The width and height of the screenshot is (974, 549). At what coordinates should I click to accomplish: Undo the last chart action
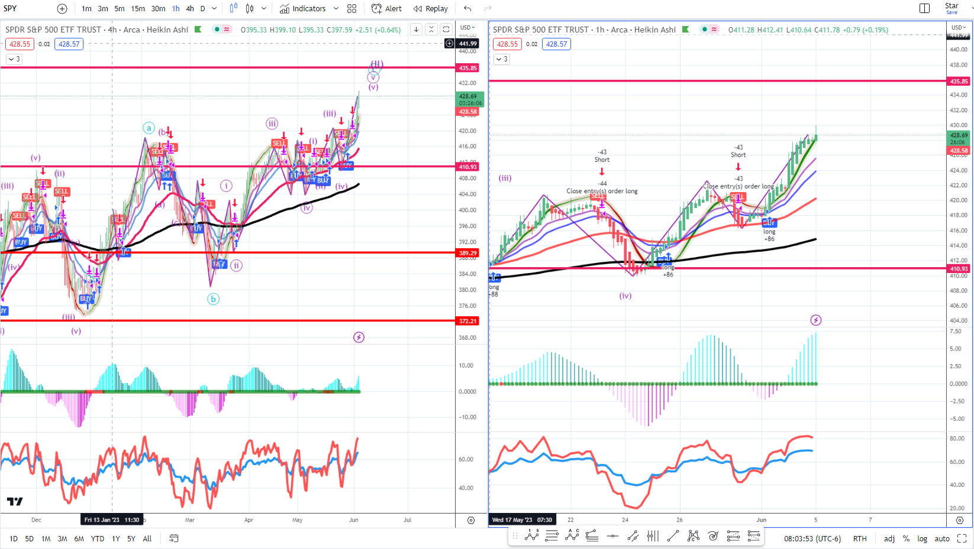tap(467, 9)
